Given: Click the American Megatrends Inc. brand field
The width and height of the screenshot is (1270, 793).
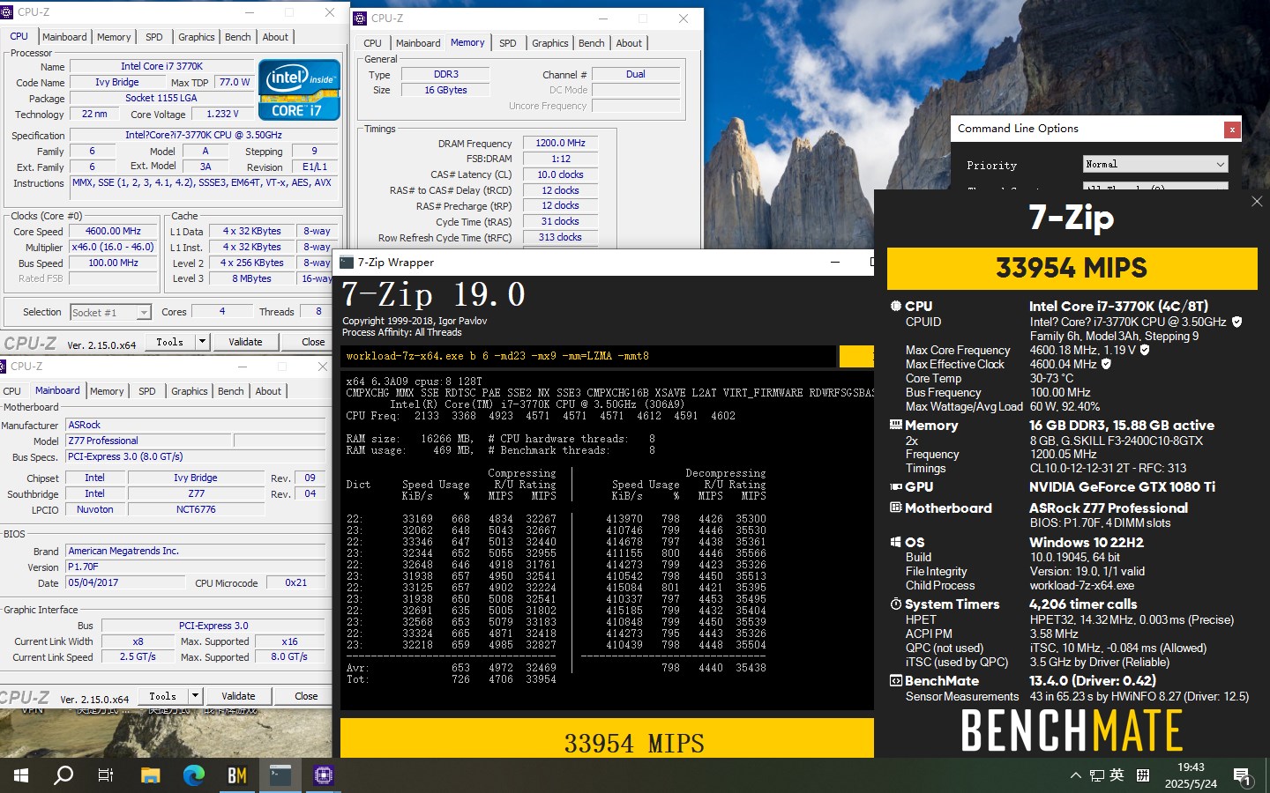Looking at the screenshot, I should [x=196, y=551].
